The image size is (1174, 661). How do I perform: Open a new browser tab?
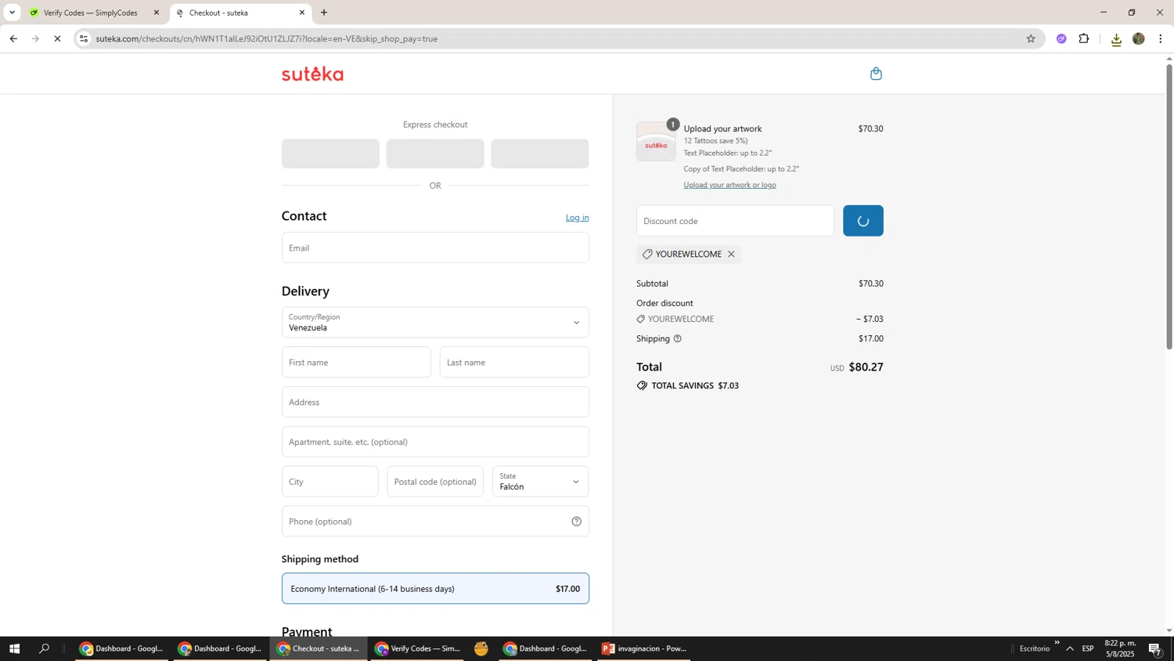(324, 13)
